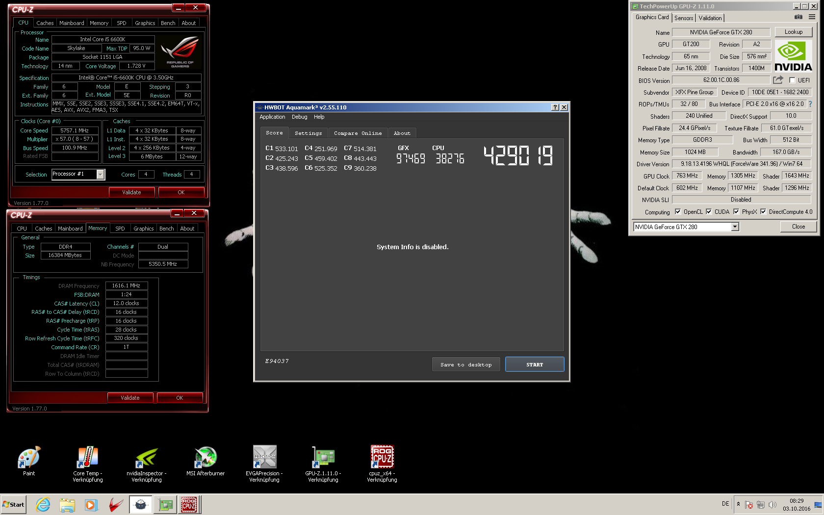The height and width of the screenshot is (515, 824).
Task: Open the Application menu in Aquamark
Action: 272,117
